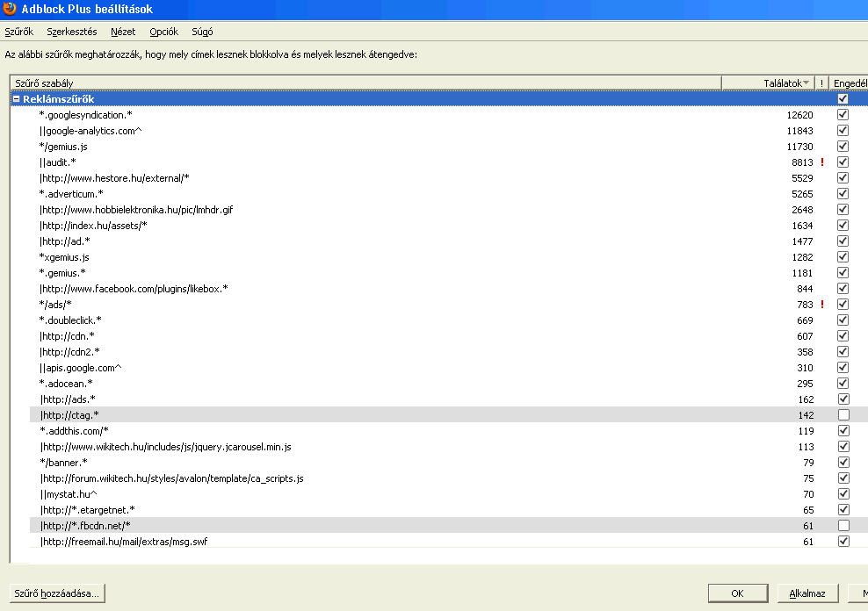Click the exclamation mark column header
The width and height of the screenshot is (868, 611).
coord(821,83)
